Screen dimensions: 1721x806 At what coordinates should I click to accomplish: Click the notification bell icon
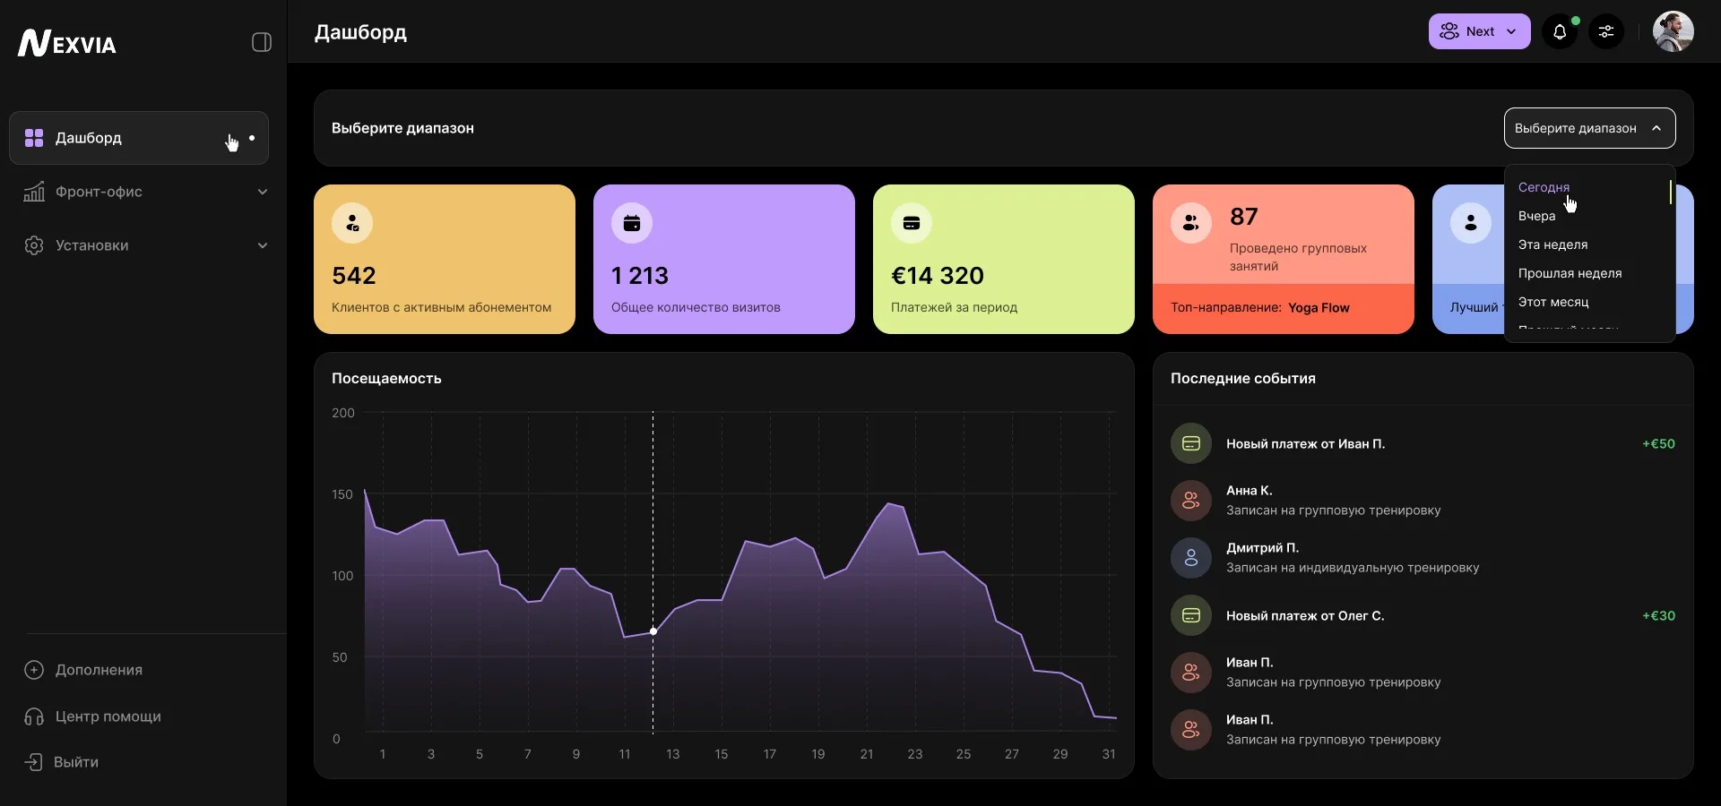pos(1560,32)
